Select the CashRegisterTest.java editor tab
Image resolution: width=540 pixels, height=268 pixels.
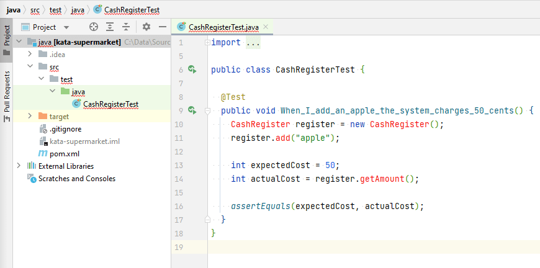pyautogui.click(x=222, y=27)
